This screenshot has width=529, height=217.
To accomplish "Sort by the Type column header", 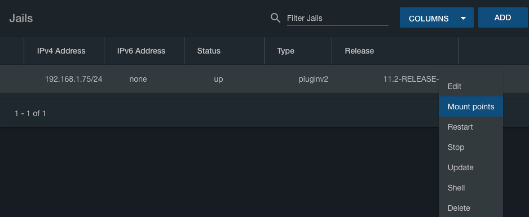I will pyautogui.click(x=285, y=51).
